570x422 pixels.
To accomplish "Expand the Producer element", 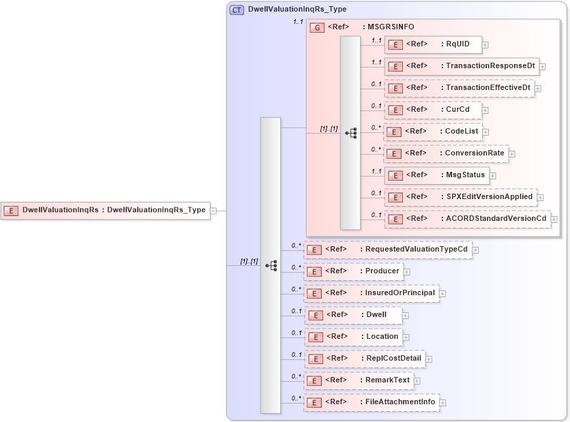I will [407, 271].
